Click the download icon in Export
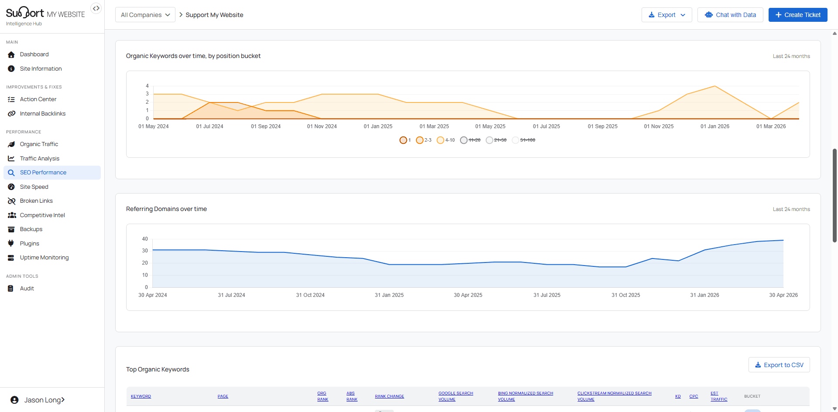Screen dimensions: 838x412 pyautogui.click(x=652, y=15)
